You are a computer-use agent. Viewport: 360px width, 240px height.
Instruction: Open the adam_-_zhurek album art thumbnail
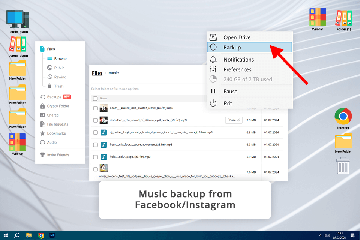click(103, 108)
